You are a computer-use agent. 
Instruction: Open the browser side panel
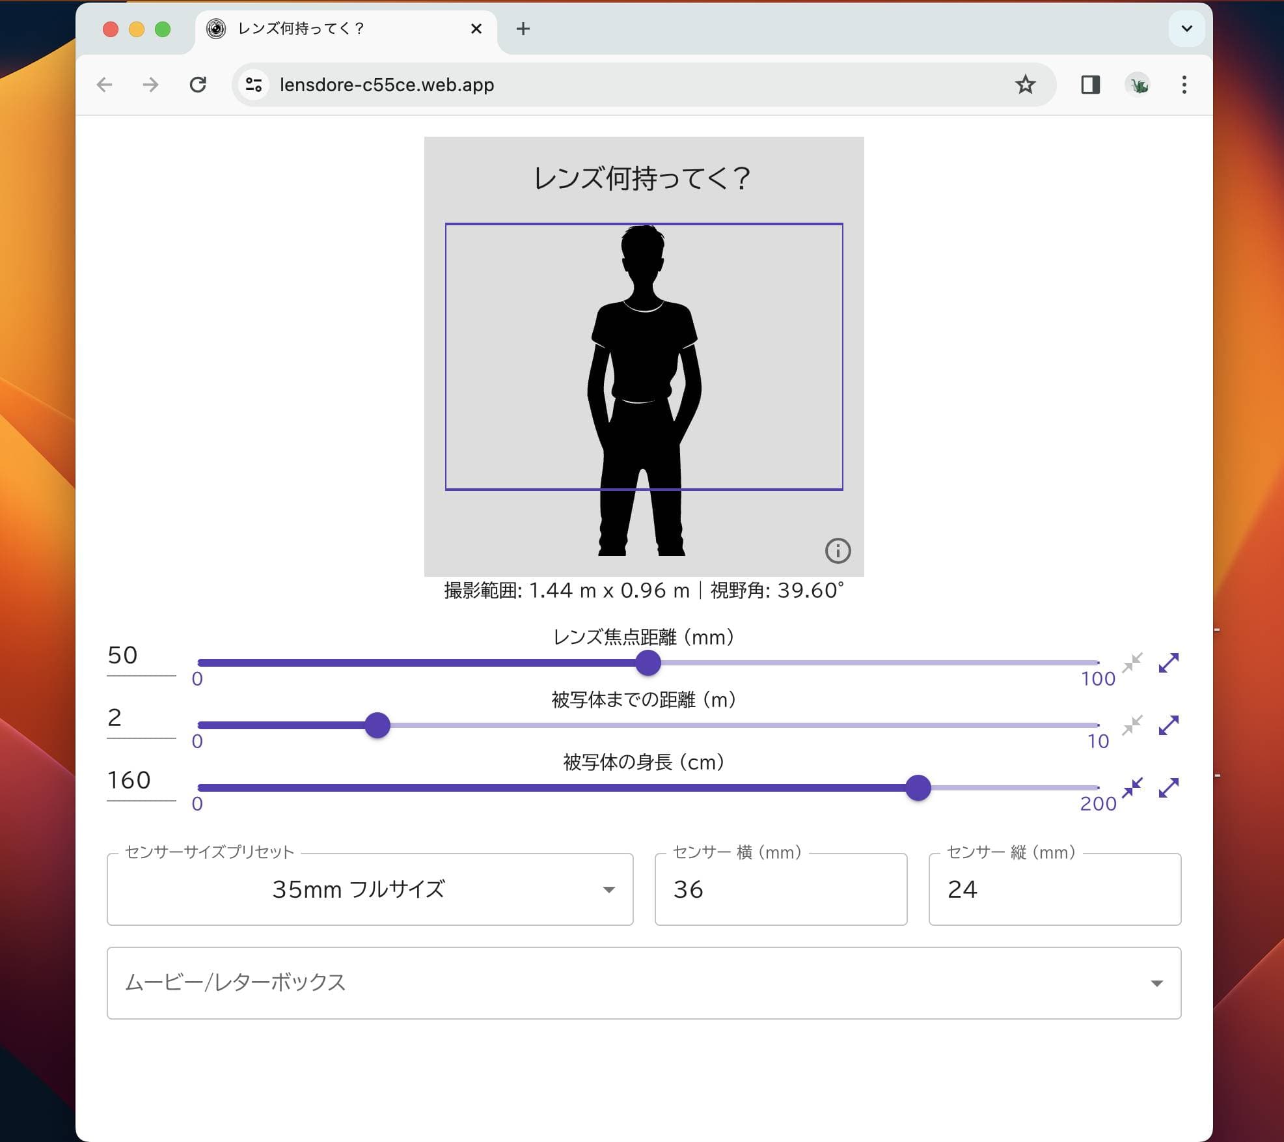(x=1090, y=85)
